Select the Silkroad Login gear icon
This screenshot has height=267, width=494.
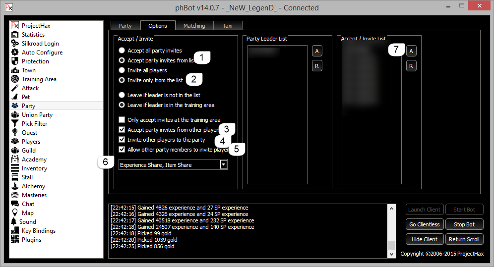click(x=15, y=44)
